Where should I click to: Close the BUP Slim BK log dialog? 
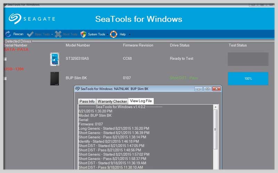coord(216,89)
